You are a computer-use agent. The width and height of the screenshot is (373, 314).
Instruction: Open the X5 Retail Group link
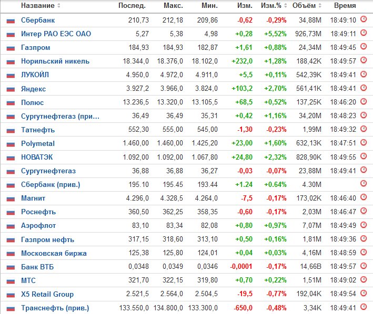[x=47, y=294]
